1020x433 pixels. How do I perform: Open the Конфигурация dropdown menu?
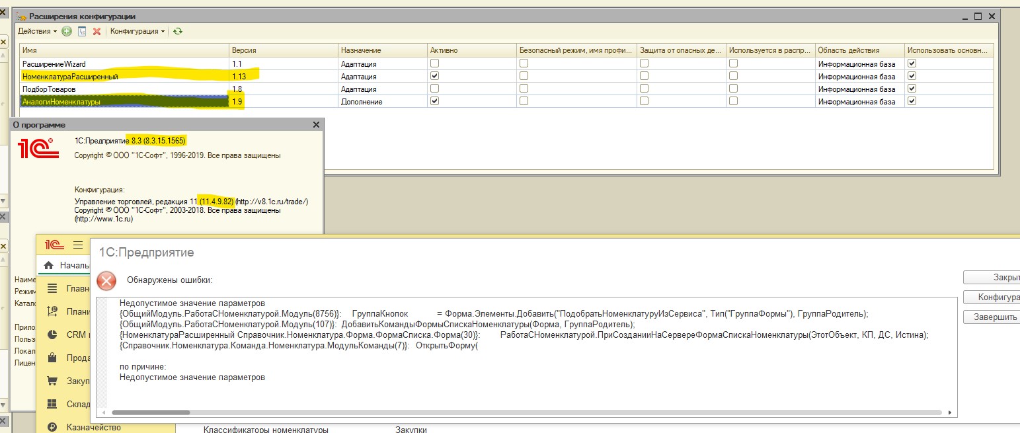coord(137,31)
